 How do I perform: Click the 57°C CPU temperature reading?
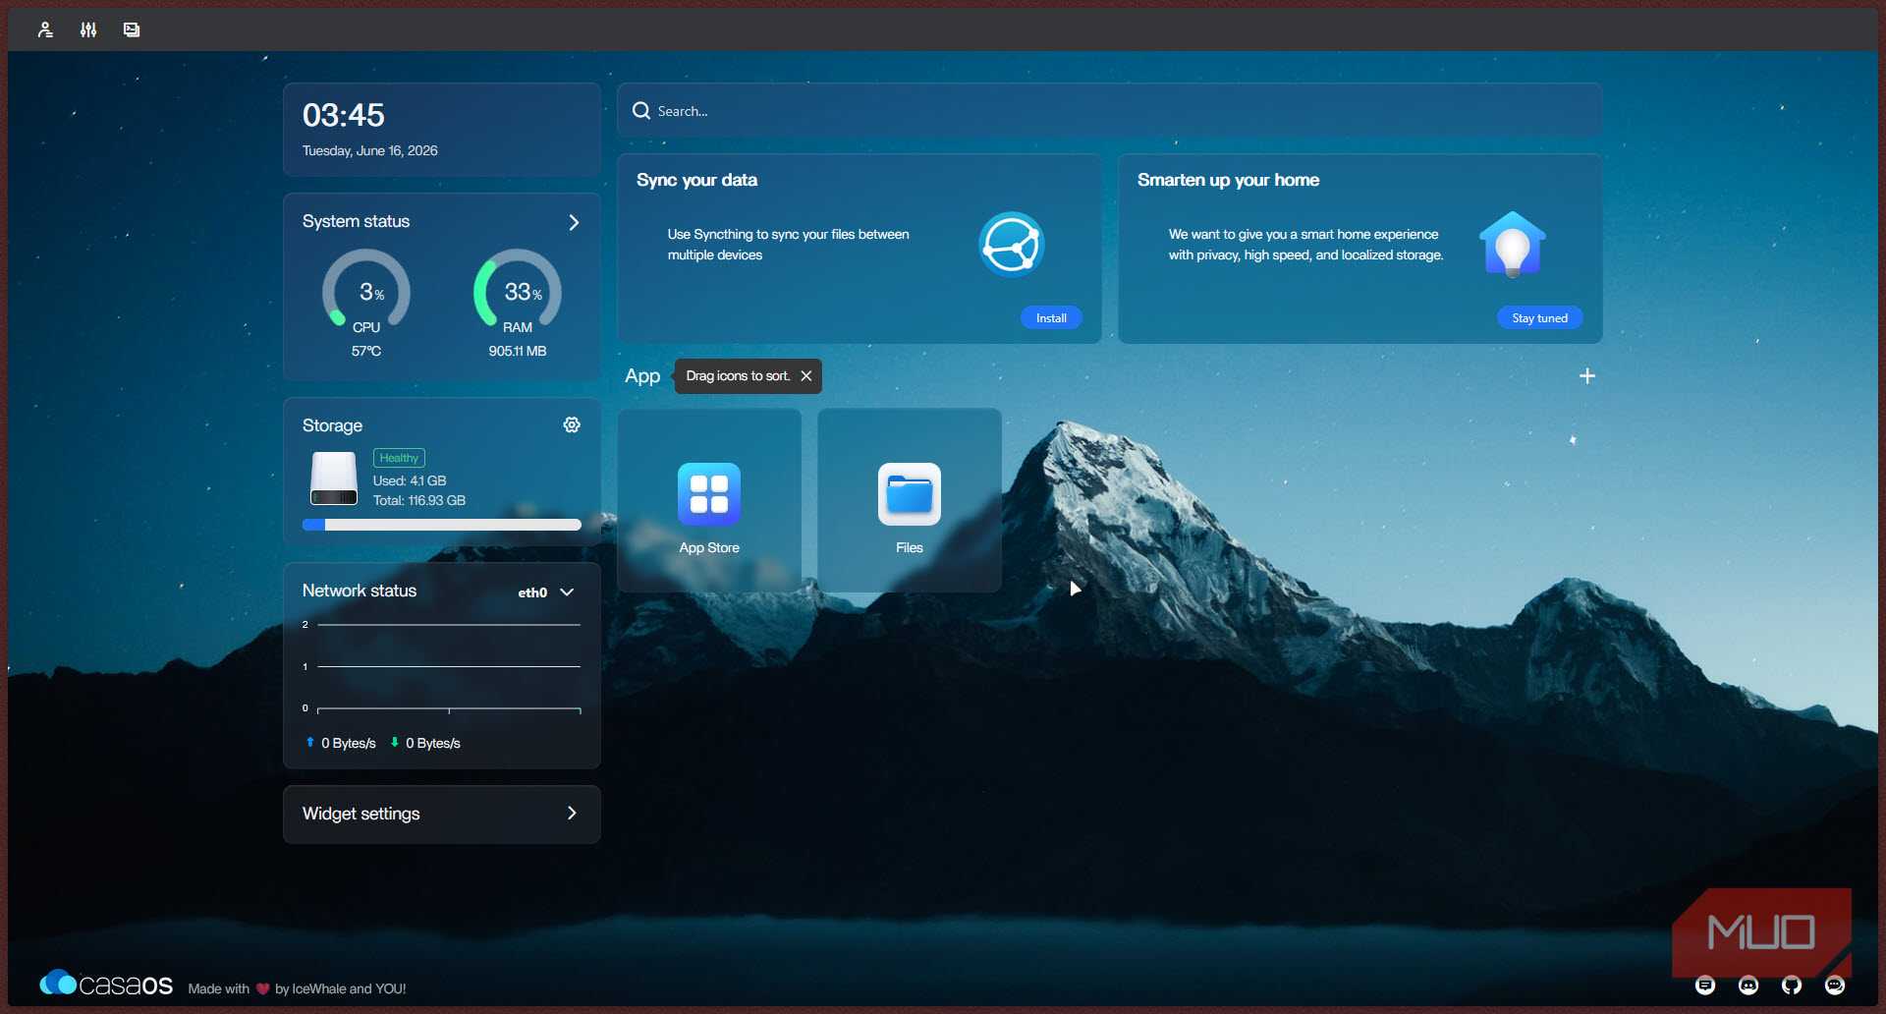[366, 351]
